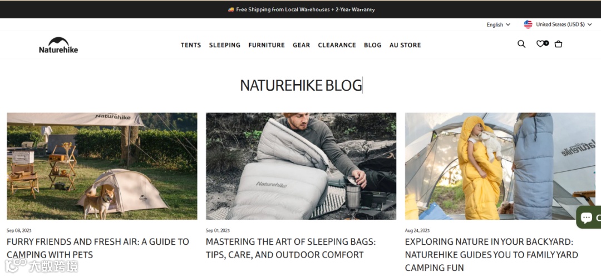The image size is (601, 277).
Task: Click the gray sleeping bag photo
Action: pyautogui.click(x=301, y=166)
